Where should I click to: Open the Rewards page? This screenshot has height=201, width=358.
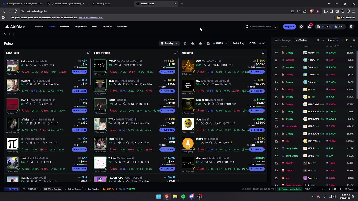point(122,27)
